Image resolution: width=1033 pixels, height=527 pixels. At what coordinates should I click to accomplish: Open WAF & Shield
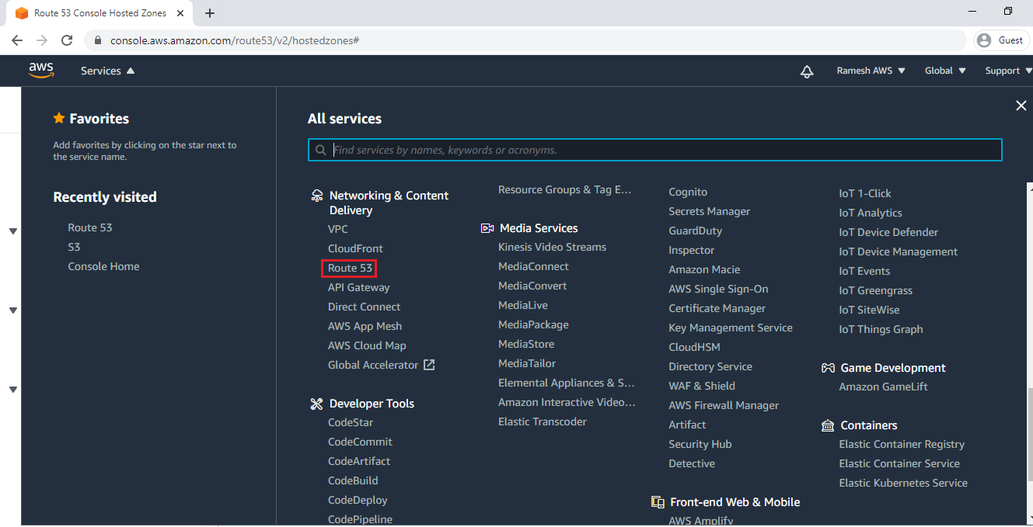click(x=702, y=386)
